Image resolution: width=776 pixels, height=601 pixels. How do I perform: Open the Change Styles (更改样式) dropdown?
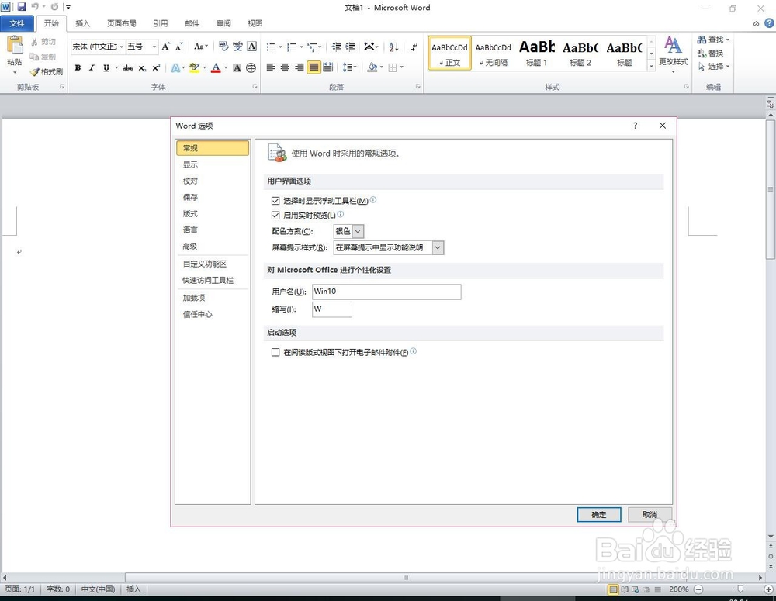(673, 55)
